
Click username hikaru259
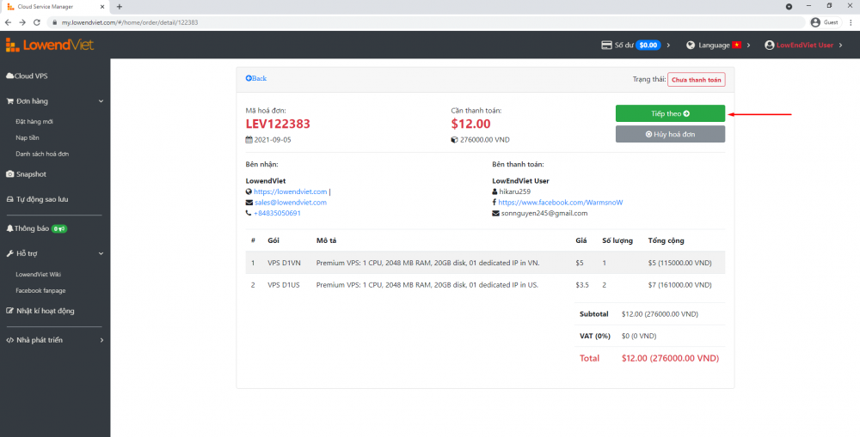(x=514, y=191)
